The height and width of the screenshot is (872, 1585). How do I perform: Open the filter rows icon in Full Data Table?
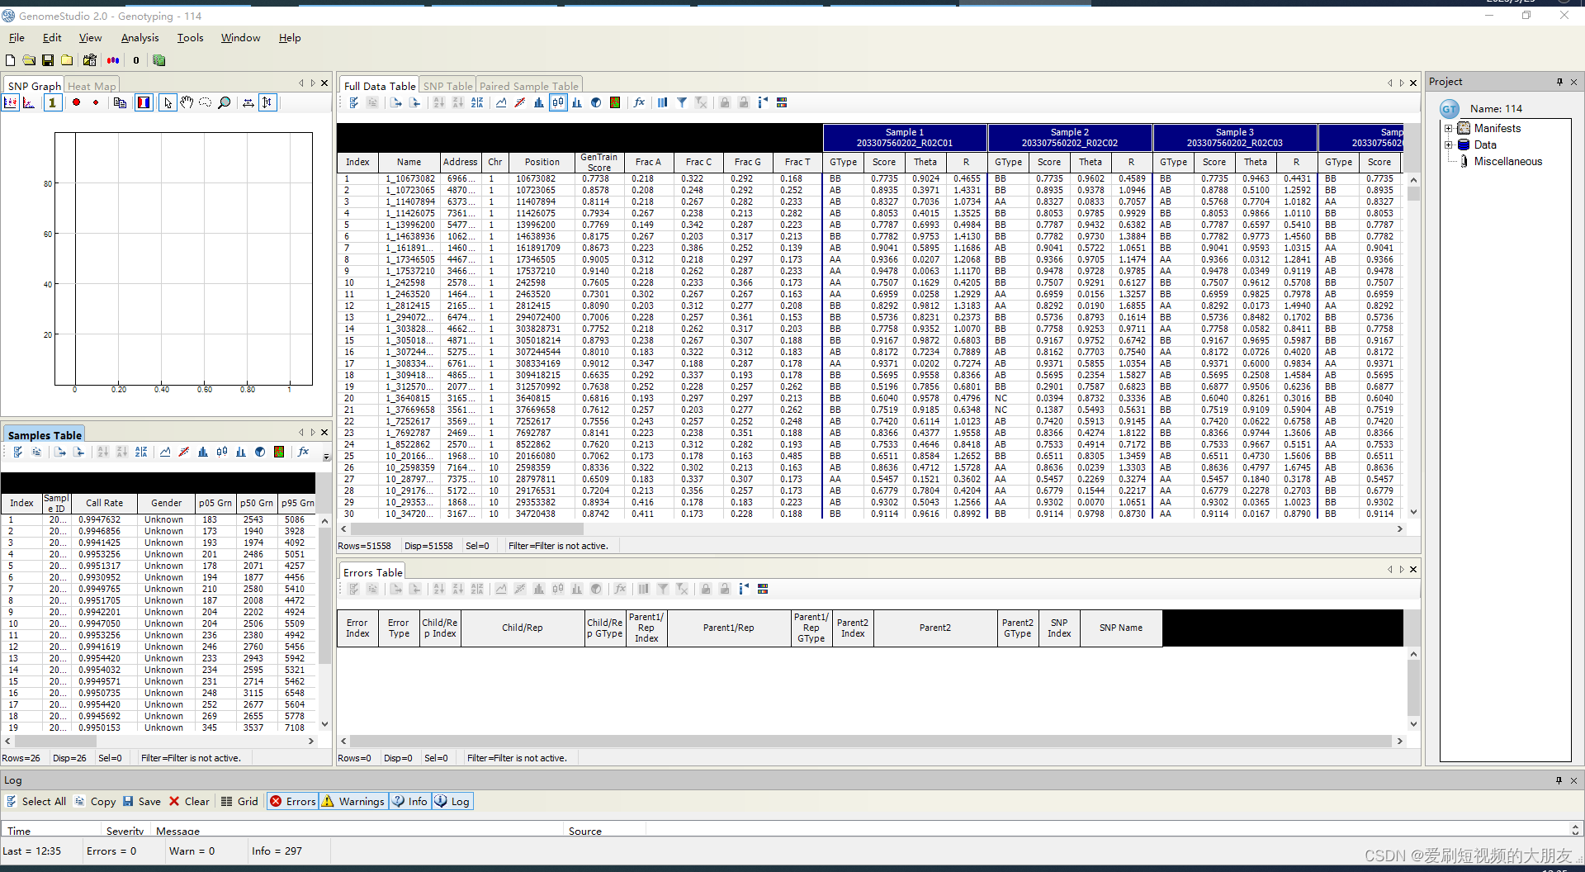click(x=683, y=102)
